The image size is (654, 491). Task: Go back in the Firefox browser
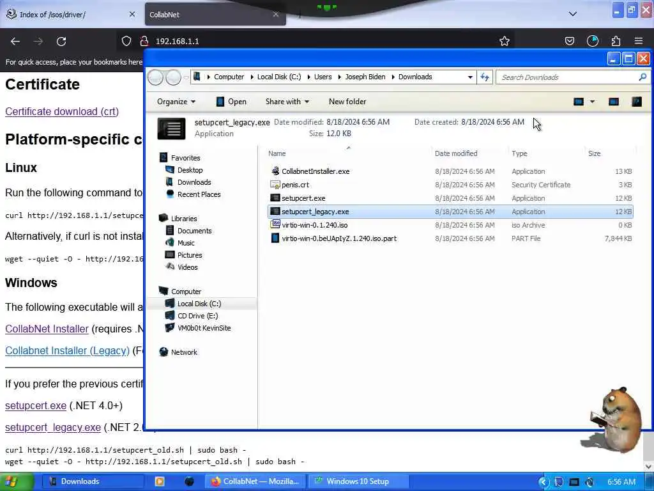coord(15,42)
